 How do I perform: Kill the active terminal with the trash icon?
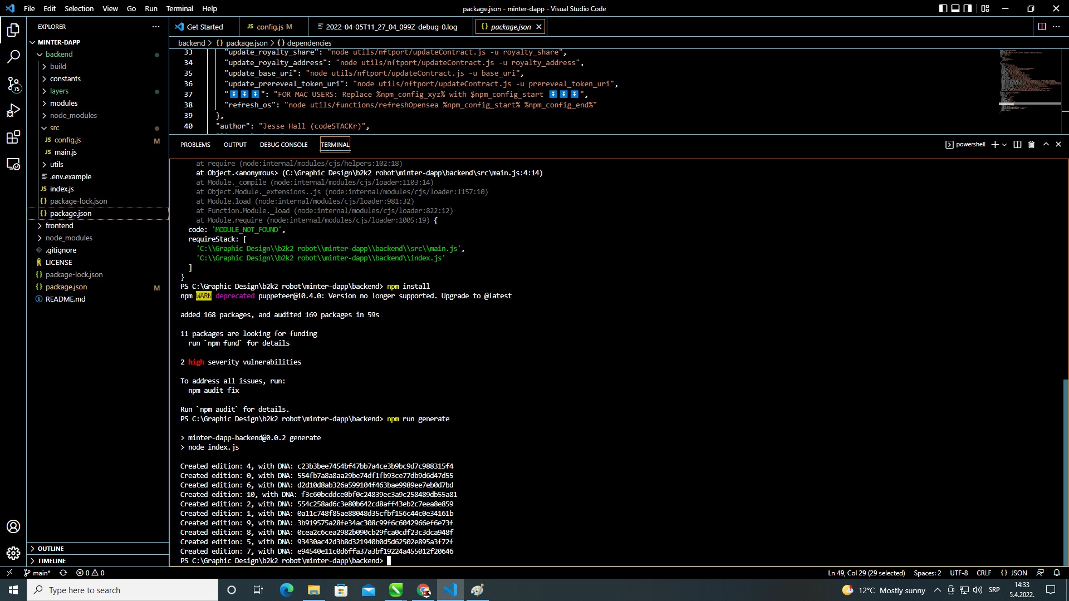coord(1031,144)
